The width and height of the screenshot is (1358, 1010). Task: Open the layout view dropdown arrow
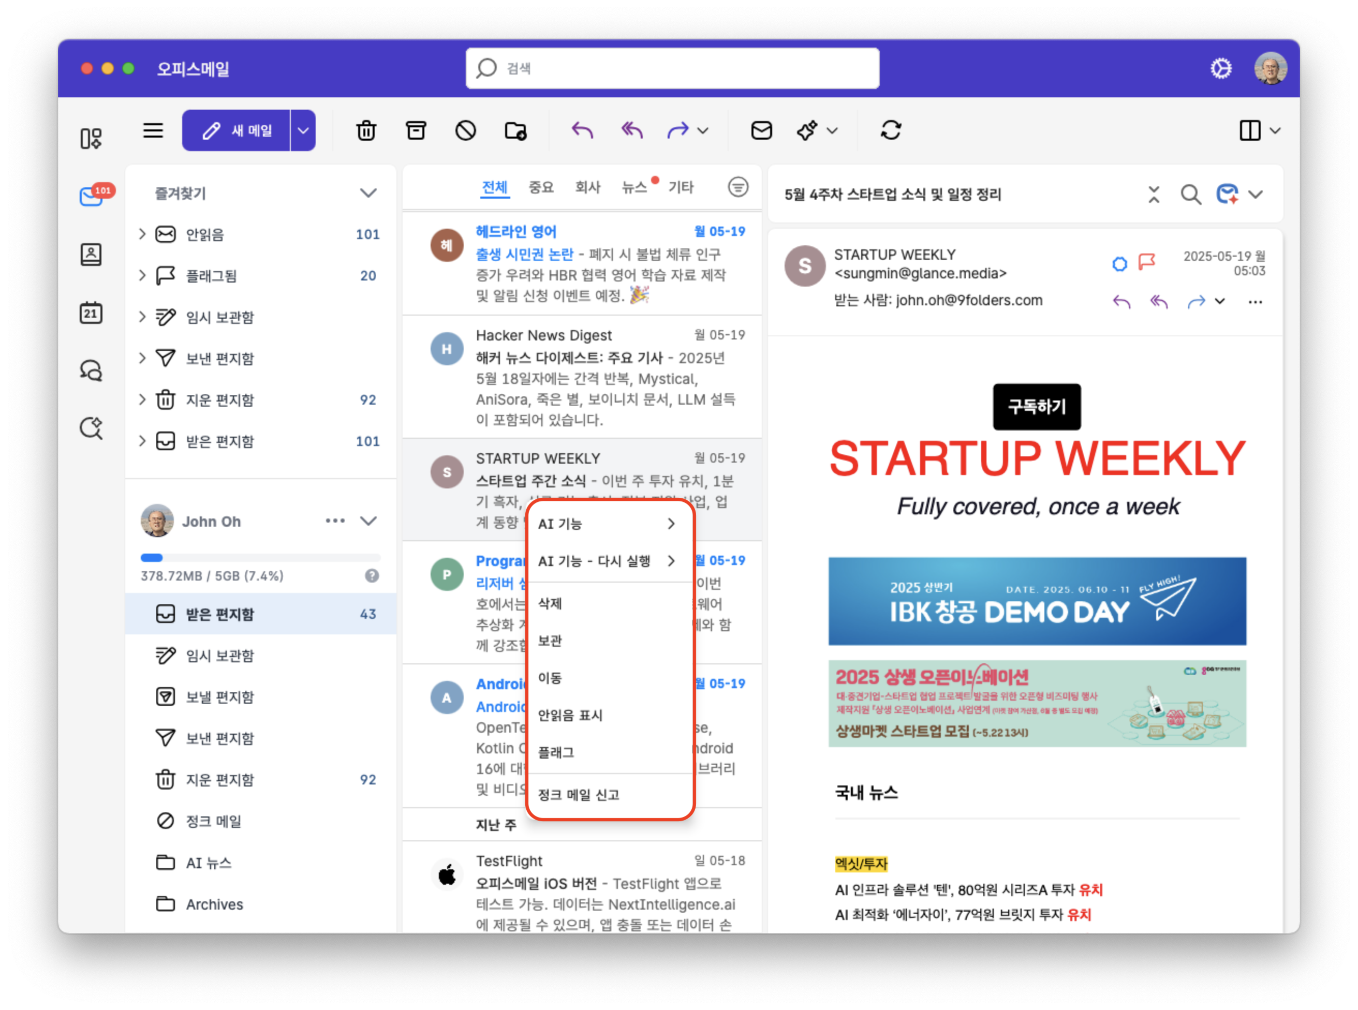pyautogui.click(x=1274, y=130)
